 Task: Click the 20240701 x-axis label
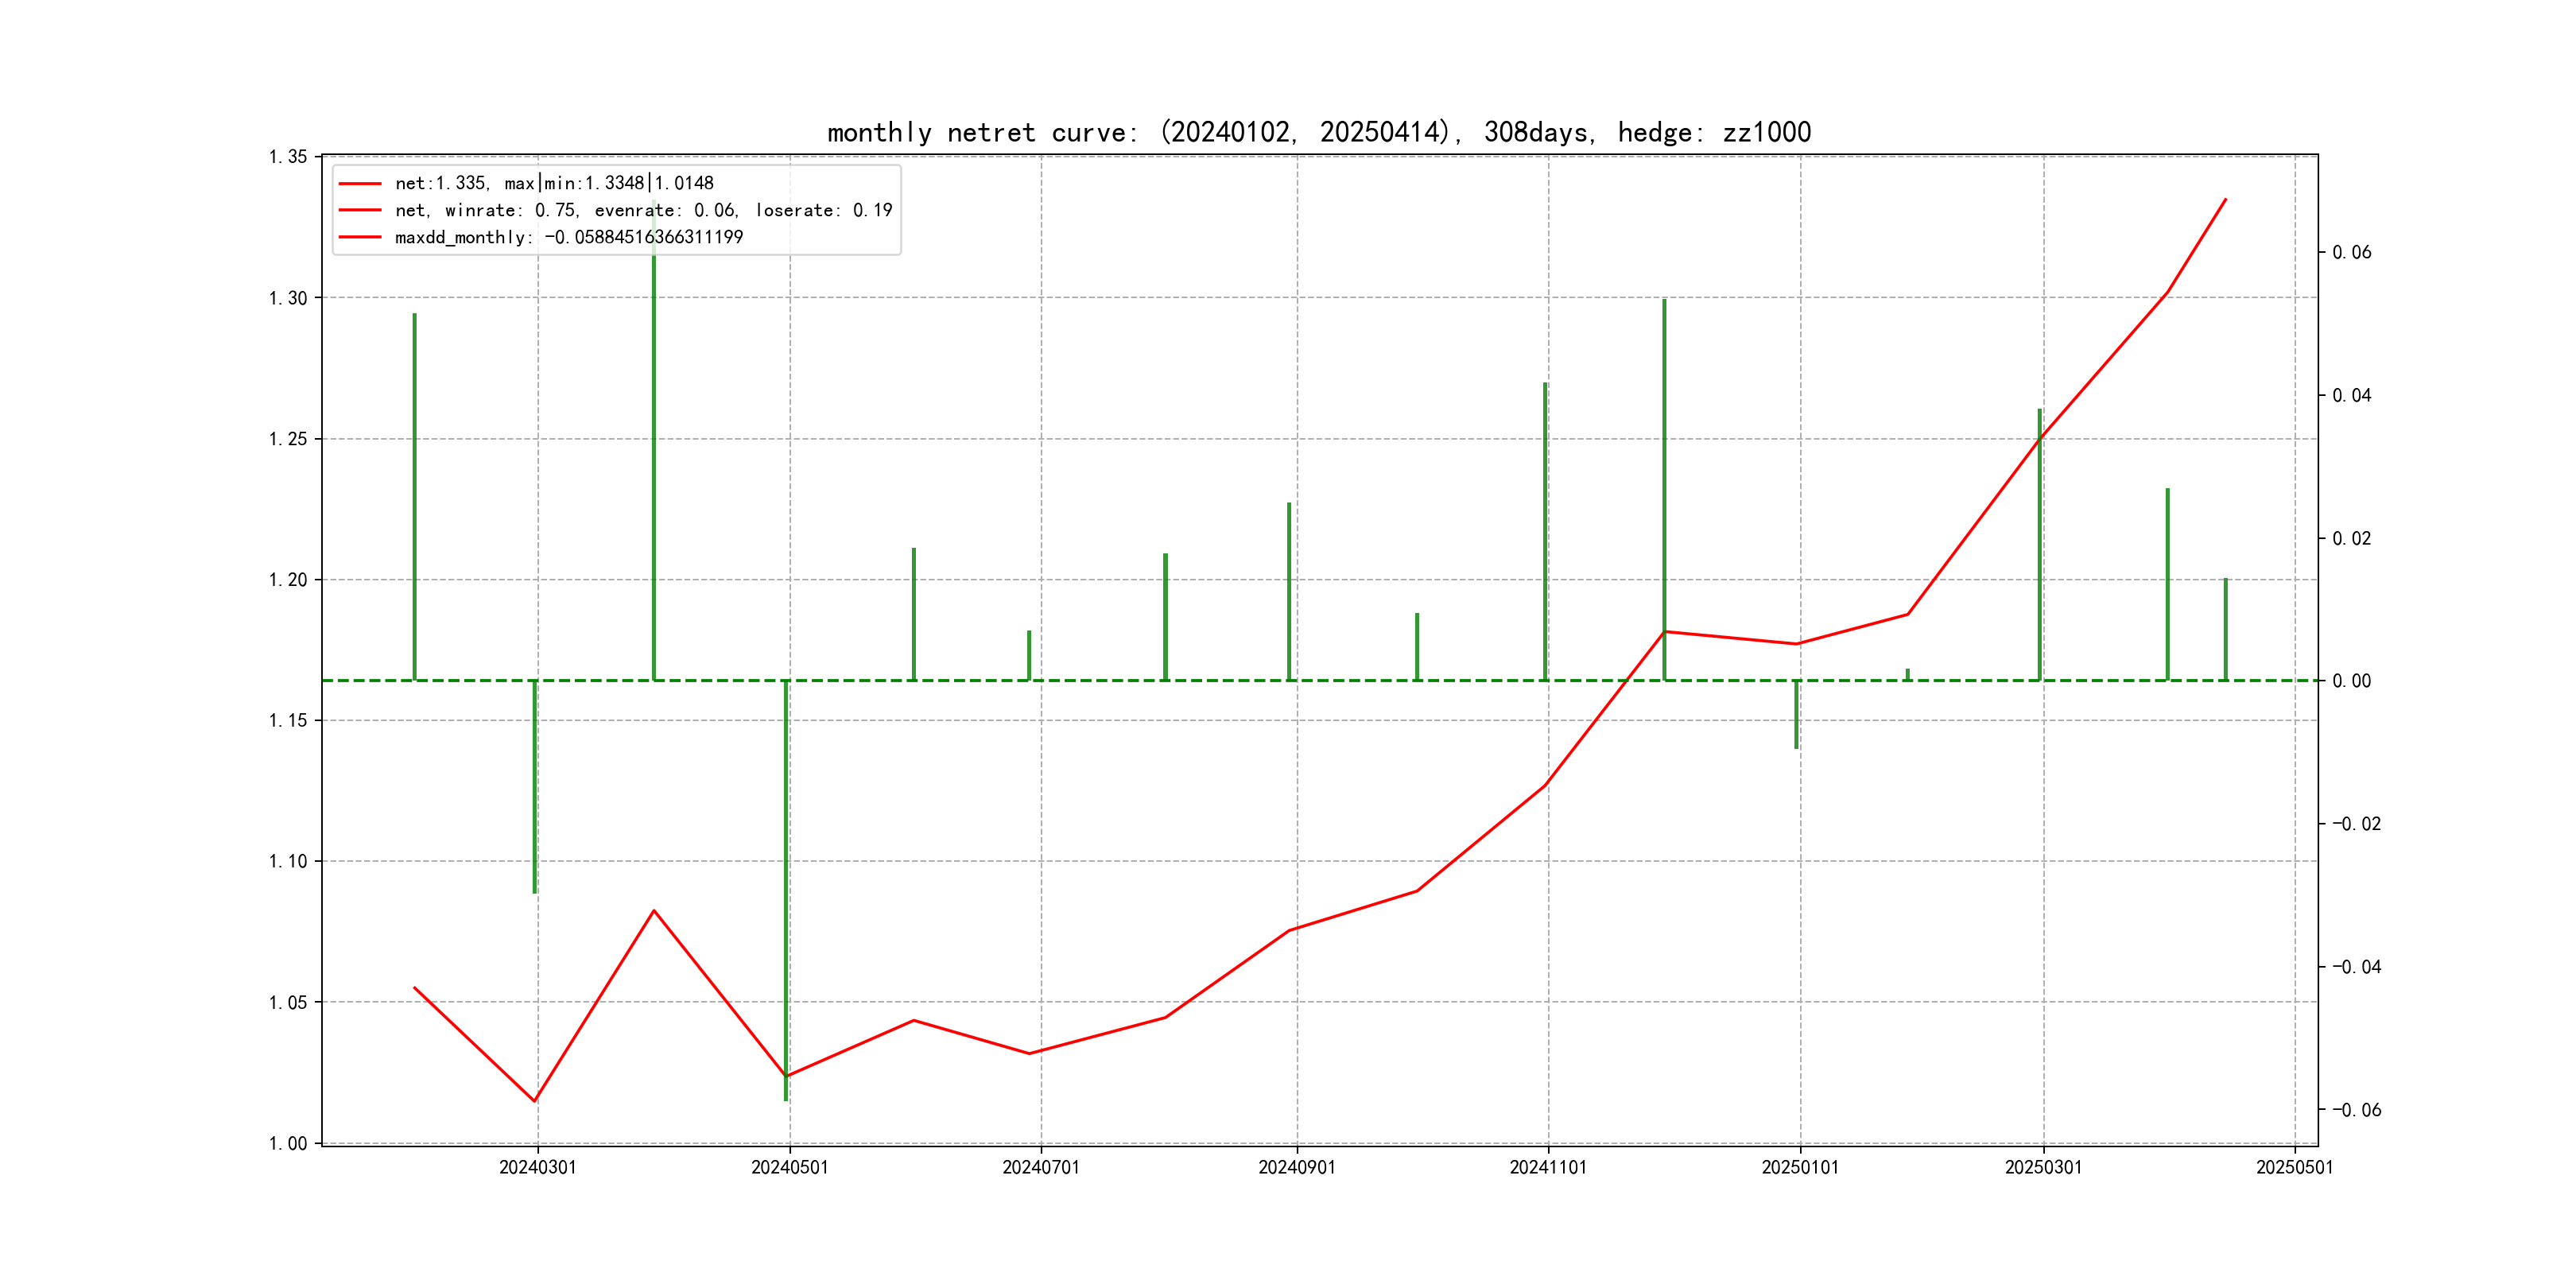[1040, 1167]
